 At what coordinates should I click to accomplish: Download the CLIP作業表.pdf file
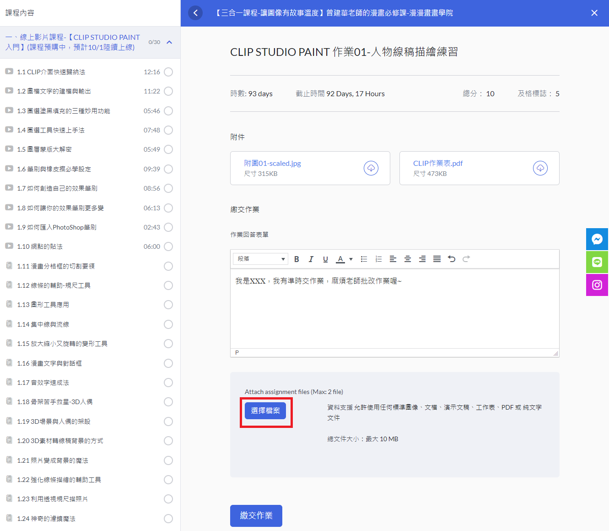coord(540,168)
